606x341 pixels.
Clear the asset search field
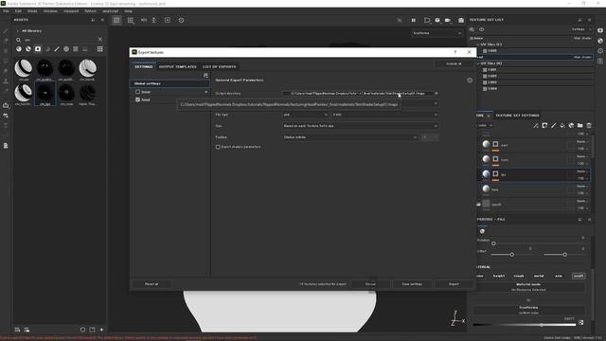100,40
